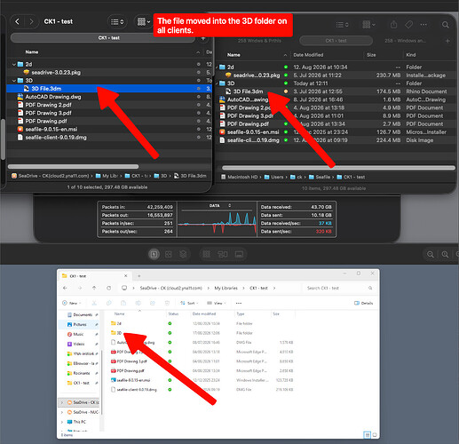Screen dimensions: 459x444
Task: Collapse the 3D folder in left Finder
Action: (14, 81)
